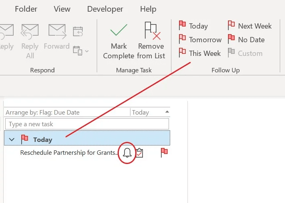Toggle the red flag on Reschedule task
Screen dimensions: 285x203
tap(164, 152)
